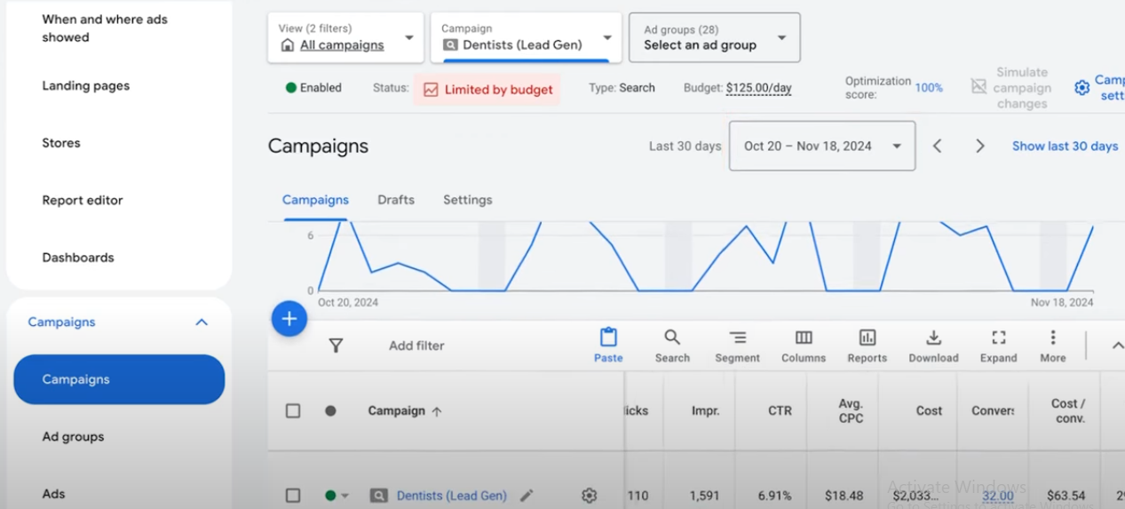This screenshot has height=509, width=1125.
Task: Click the 1,591 impressions cell
Action: tap(706, 496)
